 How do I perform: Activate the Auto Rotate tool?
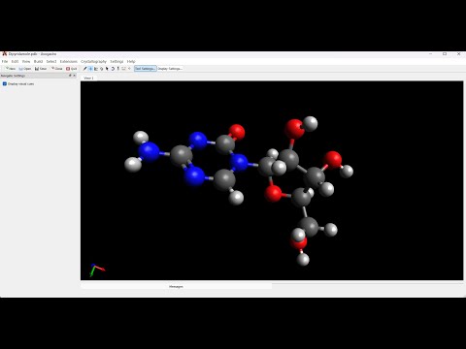pyautogui.click(x=113, y=69)
